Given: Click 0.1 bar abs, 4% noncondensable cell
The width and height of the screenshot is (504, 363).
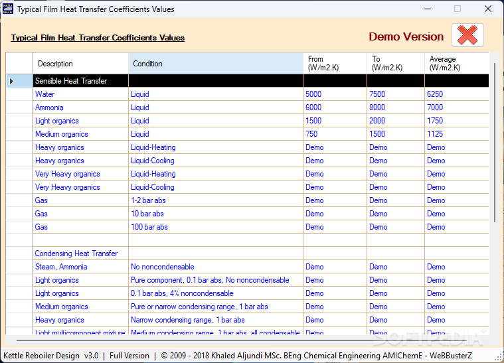Looking at the screenshot, I should pos(216,293).
